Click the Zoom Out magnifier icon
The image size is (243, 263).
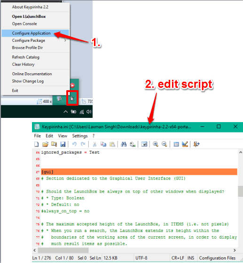[x=165, y=144]
